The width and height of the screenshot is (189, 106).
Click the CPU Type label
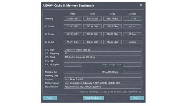[x=50, y=50]
